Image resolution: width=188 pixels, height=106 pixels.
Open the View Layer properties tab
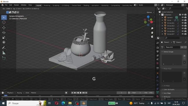(x=157, y=55)
